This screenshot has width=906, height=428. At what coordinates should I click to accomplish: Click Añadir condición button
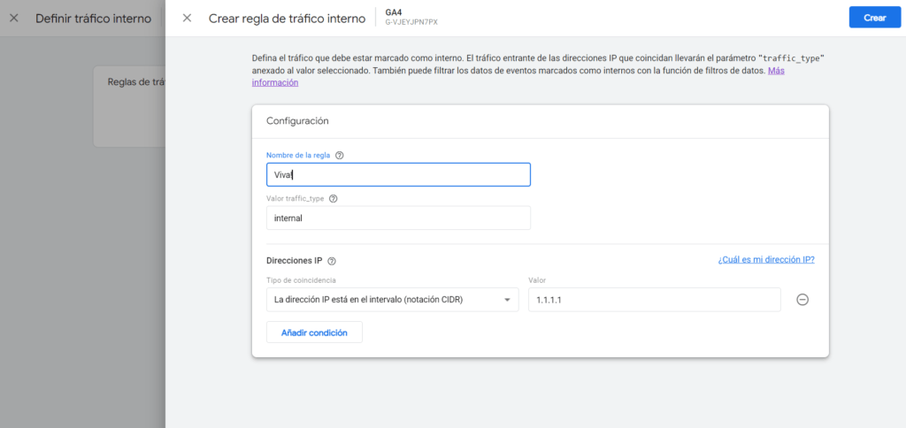pos(314,332)
